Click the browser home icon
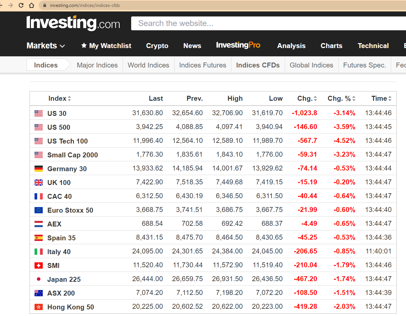This screenshot has height=316, width=406. point(32,5)
